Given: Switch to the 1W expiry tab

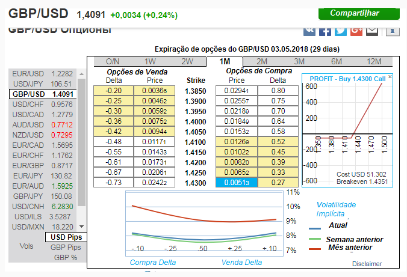Looking at the screenshot, I should tap(150, 61).
